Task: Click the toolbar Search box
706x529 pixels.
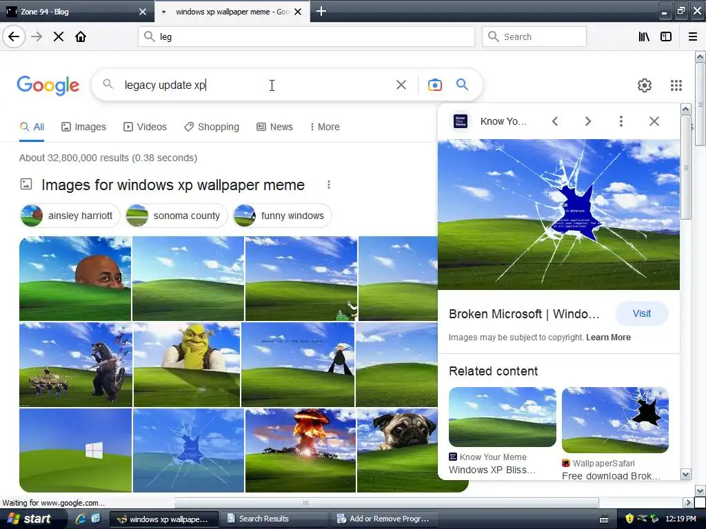Action: [534, 37]
